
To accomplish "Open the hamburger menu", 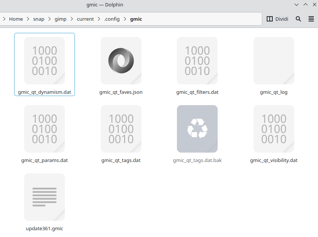I will (x=311, y=19).
